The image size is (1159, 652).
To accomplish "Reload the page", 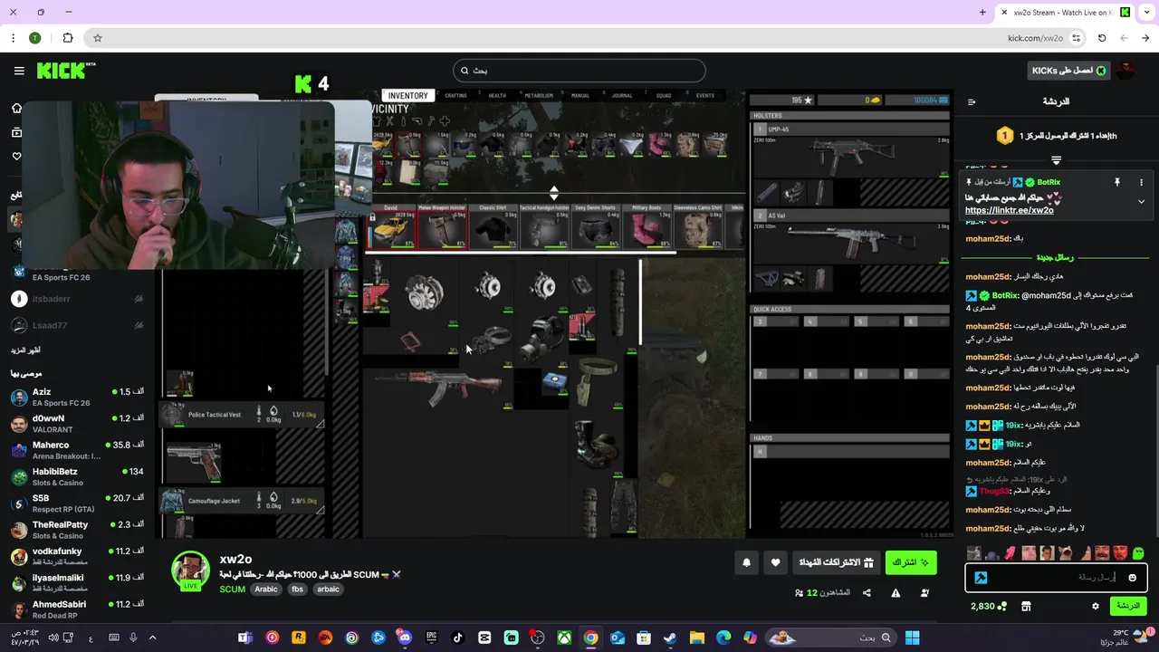I will point(1102,38).
